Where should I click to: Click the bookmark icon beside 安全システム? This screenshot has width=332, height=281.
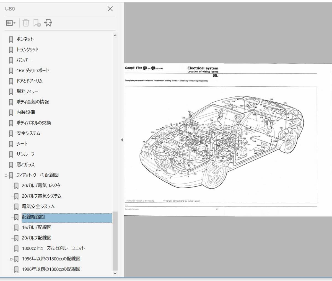pyautogui.click(x=11, y=133)
